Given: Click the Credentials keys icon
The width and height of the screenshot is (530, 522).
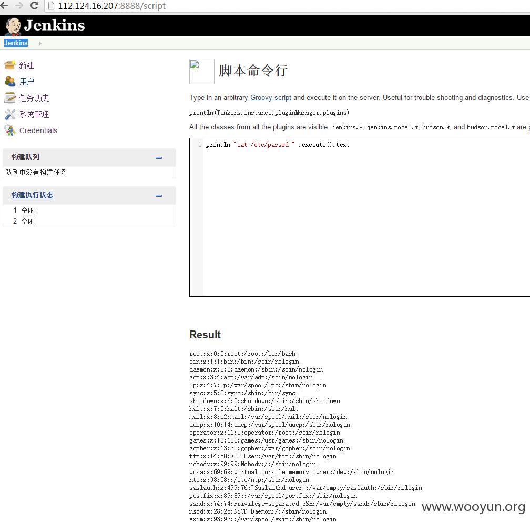Looking at the screenshot, I should [10, 130].
